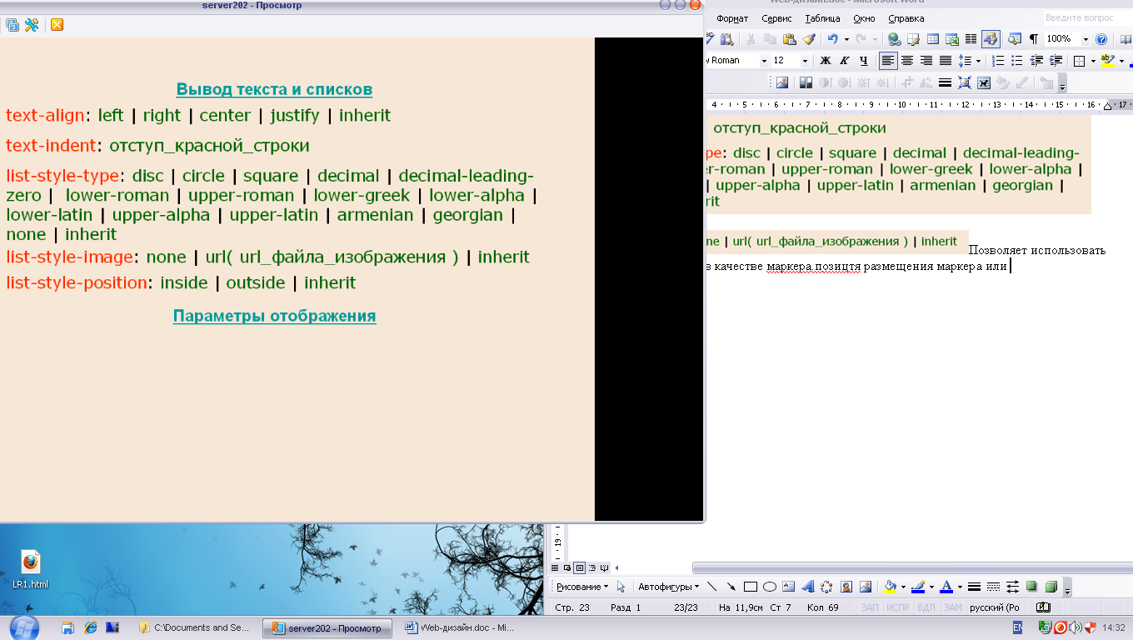Switch to Web-дизайн.doc taskbar button
This screenshot has width=1133, height=640.
coord(461,627)
